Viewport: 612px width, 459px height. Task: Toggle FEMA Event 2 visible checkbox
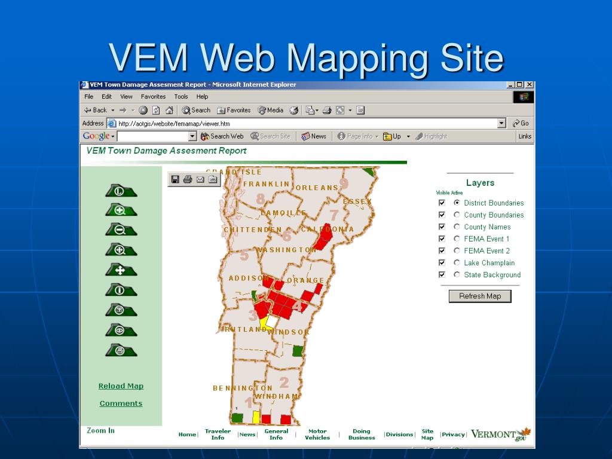pos(442,250)
